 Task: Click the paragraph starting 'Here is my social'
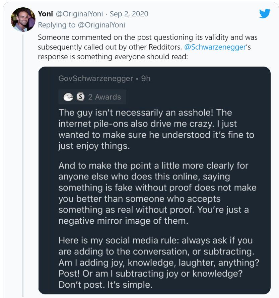[x=159, y=263]
